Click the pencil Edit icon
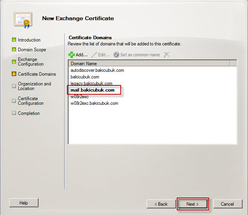This screenshot has height=215, width=248. point(94,55)
